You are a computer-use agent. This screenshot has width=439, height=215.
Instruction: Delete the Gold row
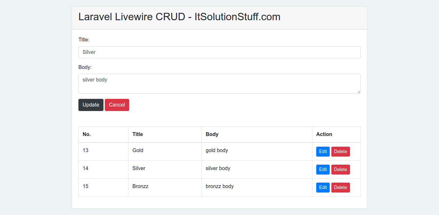coord(340,151)
